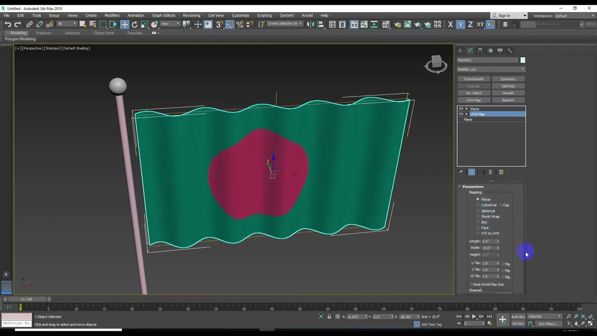Activate the Select Object tool

[83, 24]
